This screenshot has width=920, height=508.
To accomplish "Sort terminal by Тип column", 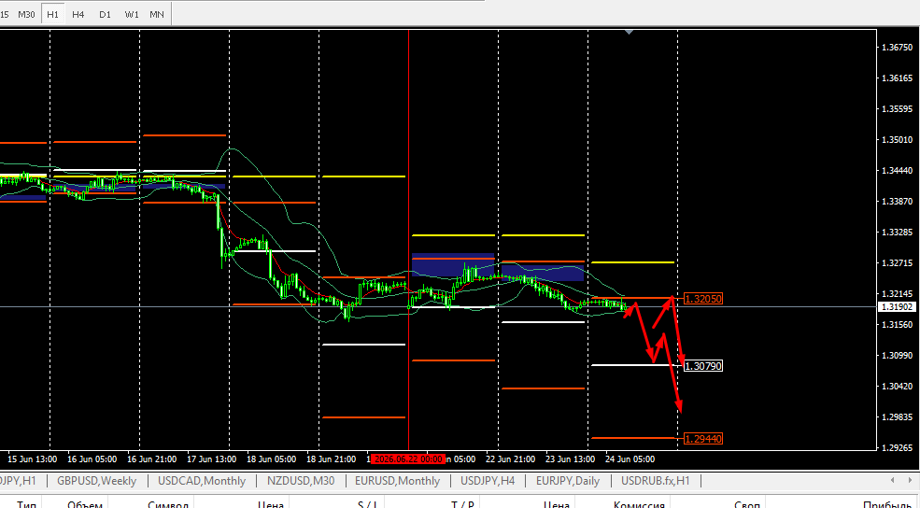I will tap(26, 503).
